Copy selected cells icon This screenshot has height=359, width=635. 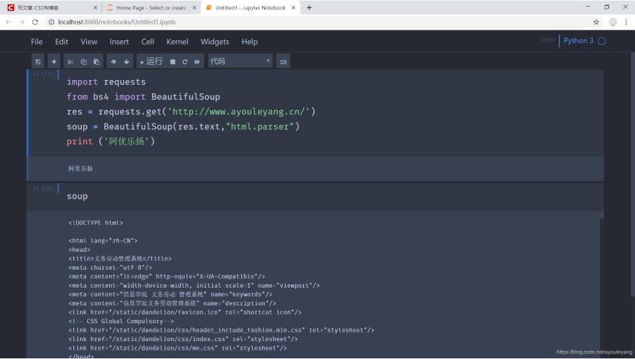coord(83,61)
